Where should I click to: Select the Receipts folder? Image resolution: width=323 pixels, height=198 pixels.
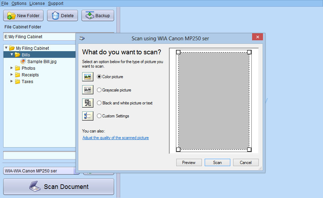click(30, 75)
